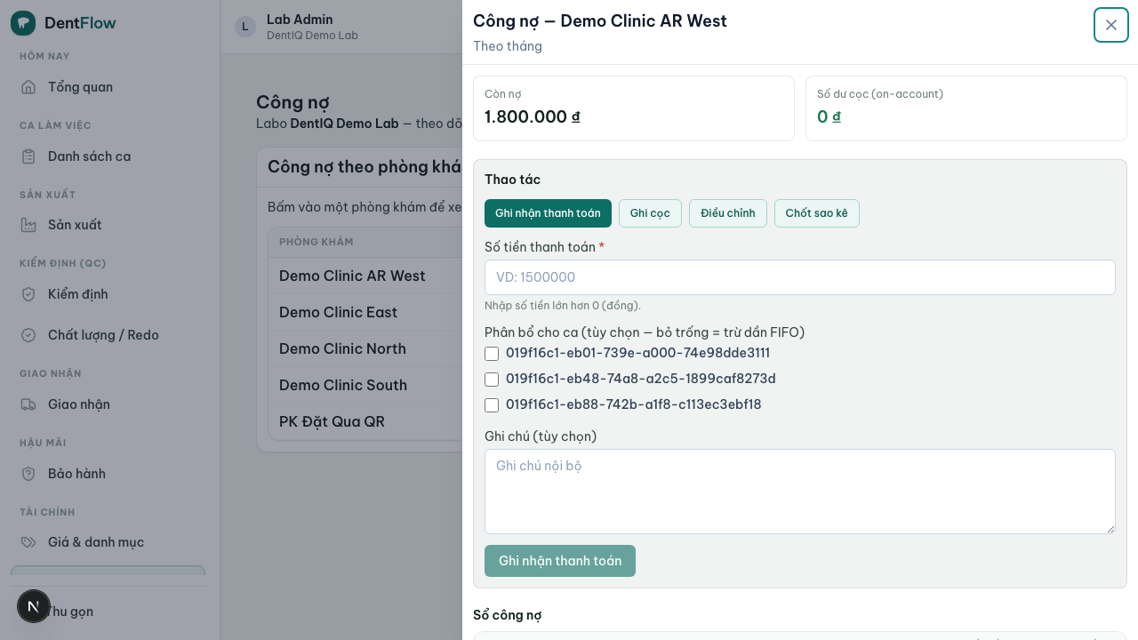Click Kiểm định shield icon
1138x640 pixels.
[28, 294]
